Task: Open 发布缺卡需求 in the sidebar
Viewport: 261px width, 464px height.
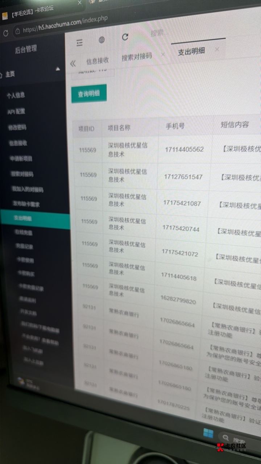Action: (x=26, y=204)
